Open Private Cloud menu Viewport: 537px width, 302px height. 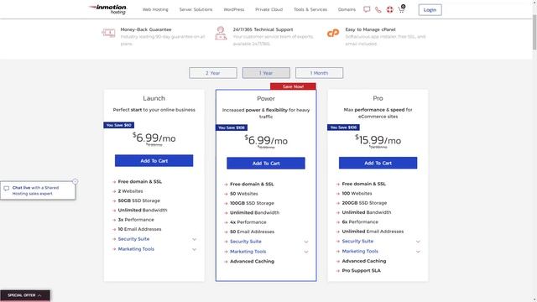point(268,9)
